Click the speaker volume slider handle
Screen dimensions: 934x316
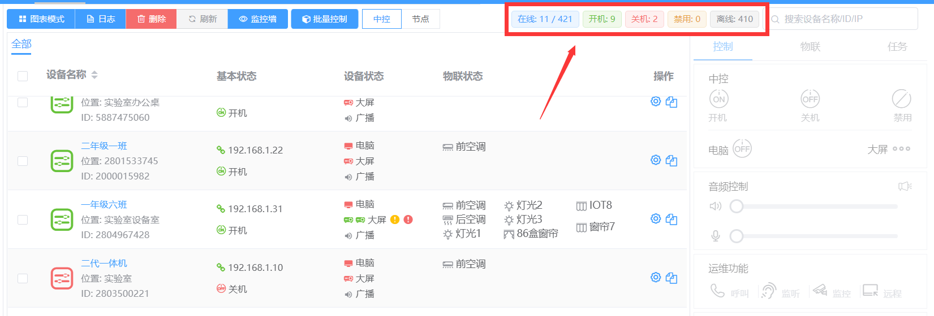click(x=736, y=207)
